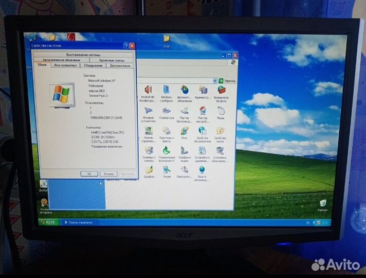Open the Windows Firewall (Брандмауэр) icon
366x278 pixels.
coord(221,91)
